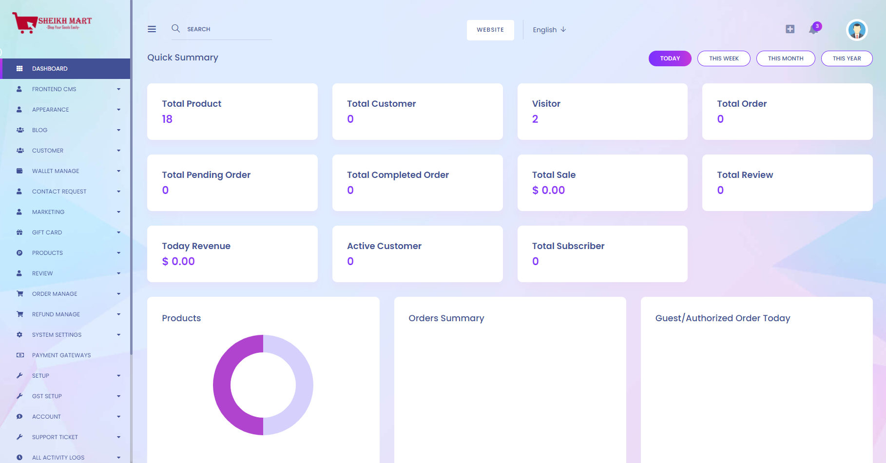Click the dark purple donut chart segment
The height and width of the screenshot is (463, 886).
pos(222,385)
